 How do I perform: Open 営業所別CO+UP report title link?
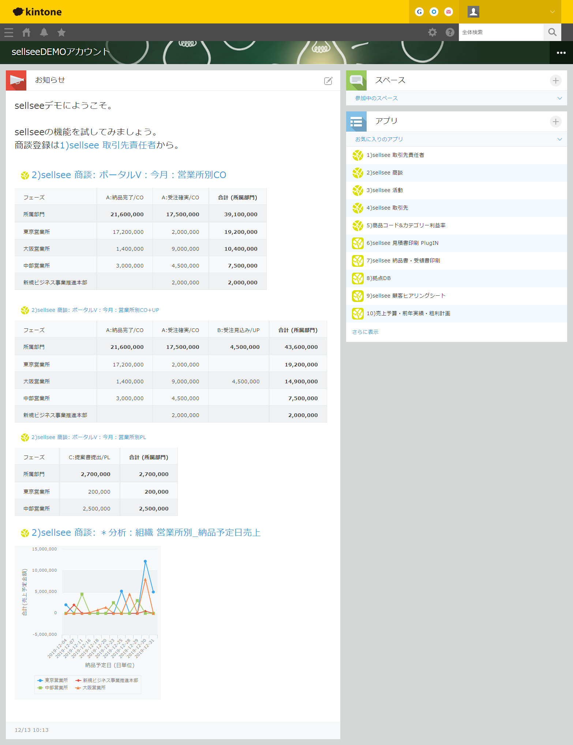95,310
